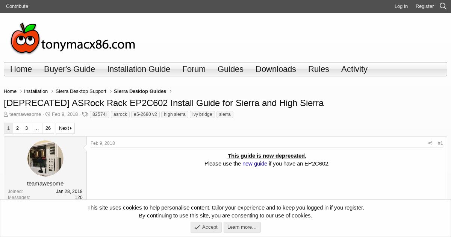Click current page 1 button
Screen dimensions: 451x237
tap(8, 128)
